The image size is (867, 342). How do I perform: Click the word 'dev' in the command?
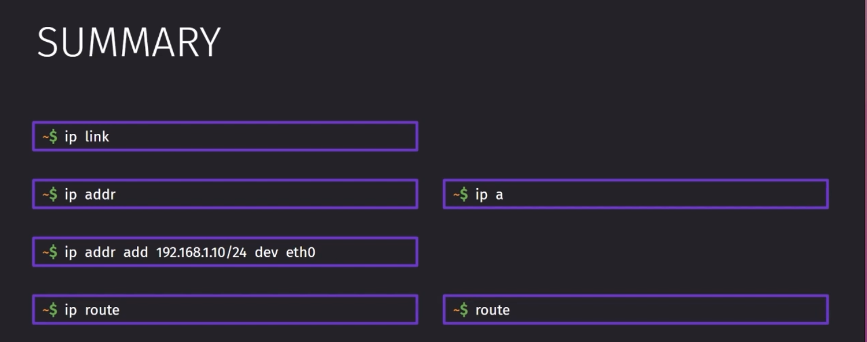click(x=266, y=252)
